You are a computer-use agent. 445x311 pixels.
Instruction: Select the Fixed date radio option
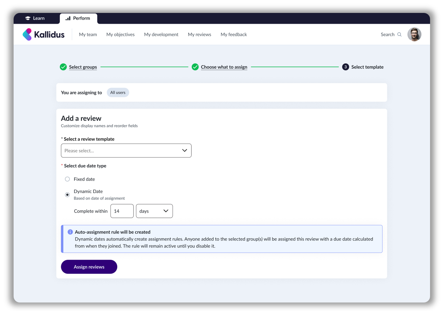pyautogui.click(x=67, y=179)
